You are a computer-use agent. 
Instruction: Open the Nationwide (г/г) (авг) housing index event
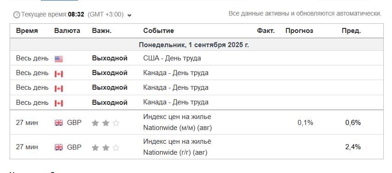click(177, 147)
